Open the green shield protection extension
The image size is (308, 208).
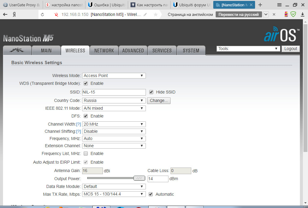tap(293, 14)
